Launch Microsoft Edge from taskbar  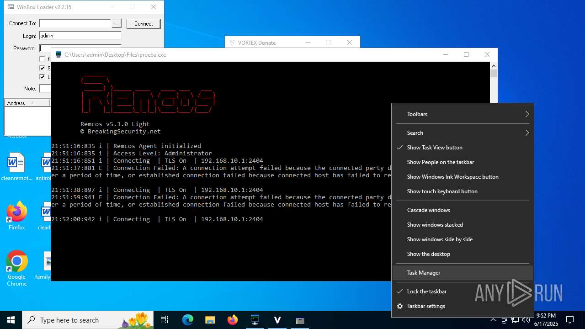tap(188, 320)
